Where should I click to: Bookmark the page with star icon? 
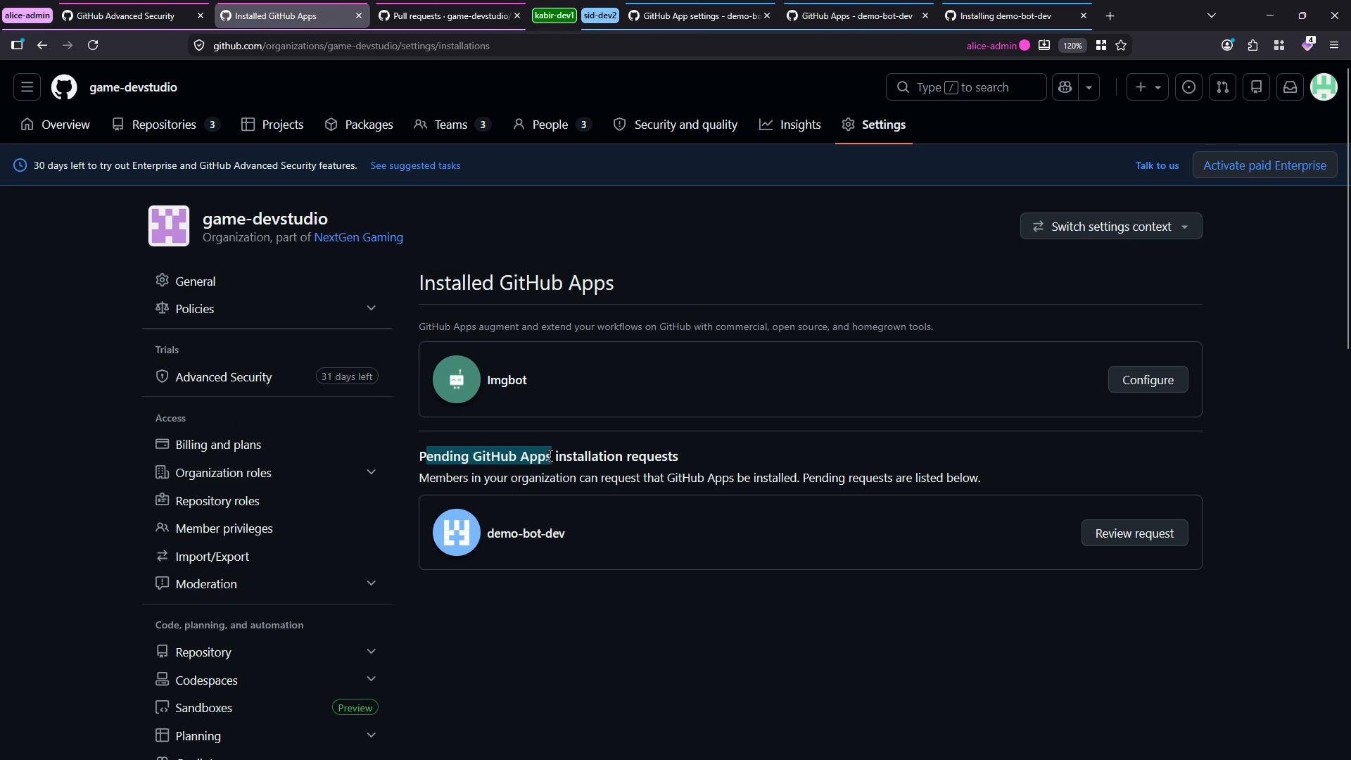pos(1122,45)
